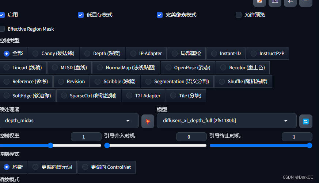Select MLSD (直线) control type
Viewport: 319px width, 183px height.
click(69, 67)
